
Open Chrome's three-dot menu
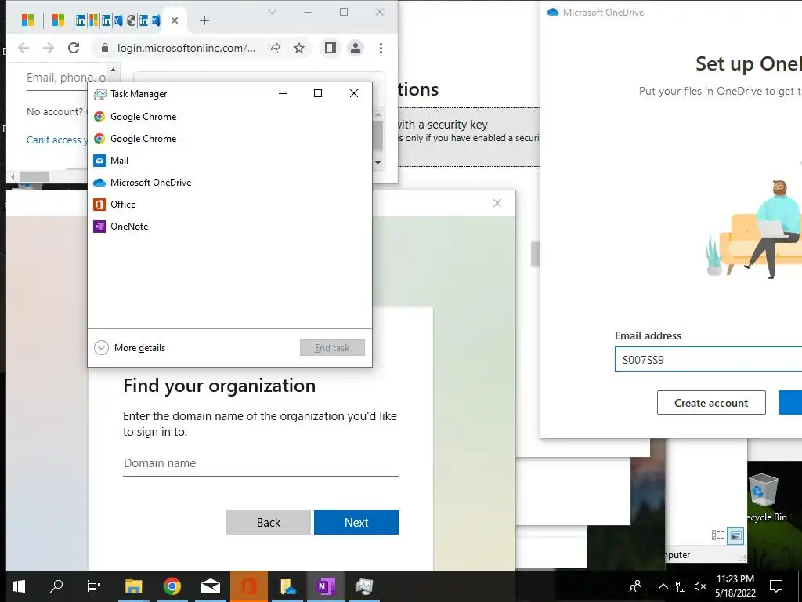381,48
